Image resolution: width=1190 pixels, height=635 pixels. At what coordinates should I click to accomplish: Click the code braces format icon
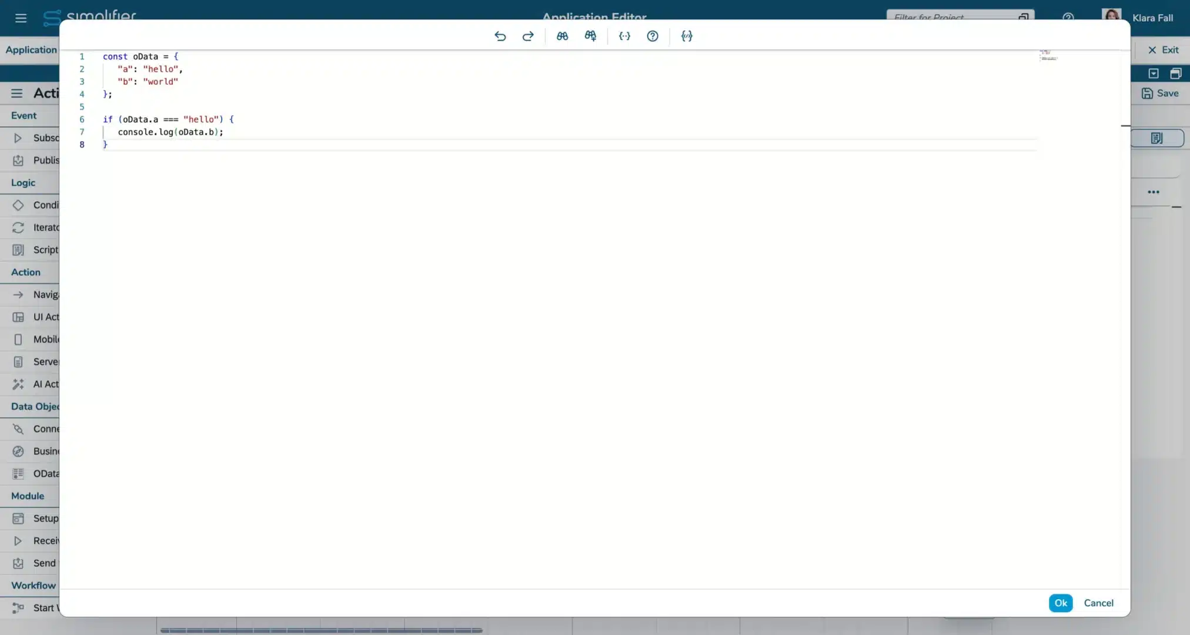point(687,36)
